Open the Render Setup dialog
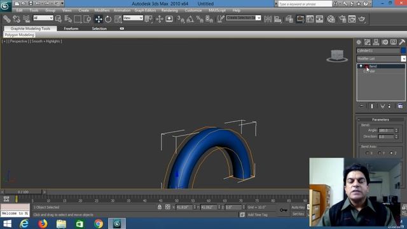The height and width of the screenshot is (229, 407). coord(342,19)
